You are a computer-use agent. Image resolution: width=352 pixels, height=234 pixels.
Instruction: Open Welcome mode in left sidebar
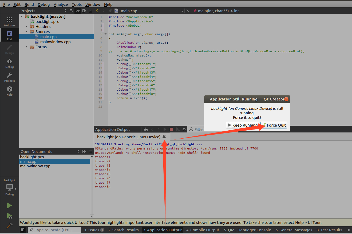[9, 22]
